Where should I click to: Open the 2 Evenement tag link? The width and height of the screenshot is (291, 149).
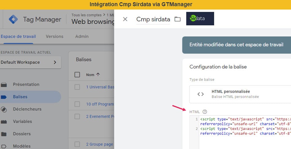pos(100,116)
